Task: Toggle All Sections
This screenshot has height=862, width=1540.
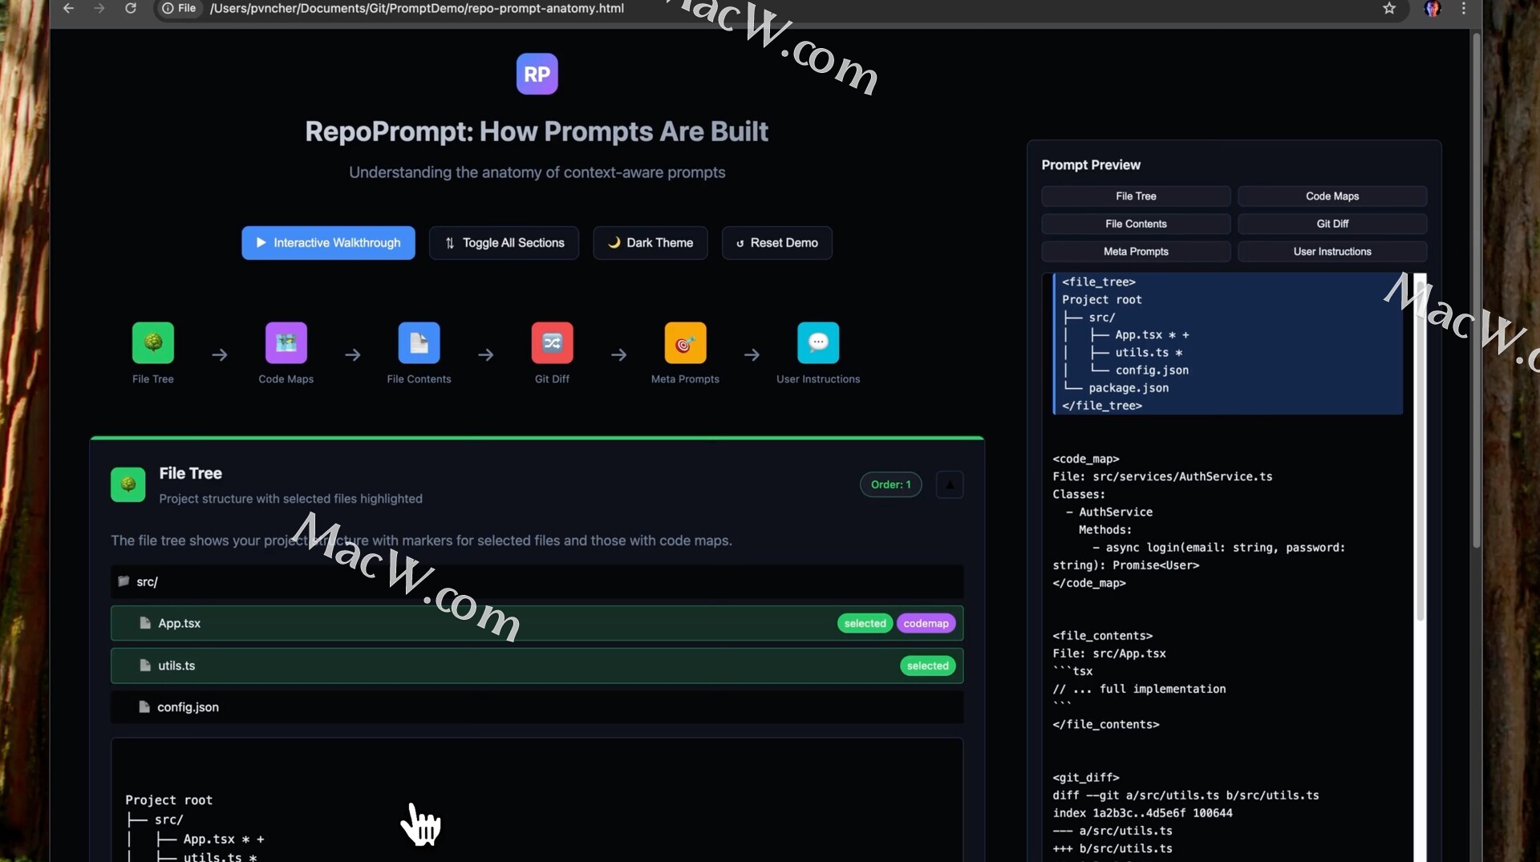Action: pos(504,243)
